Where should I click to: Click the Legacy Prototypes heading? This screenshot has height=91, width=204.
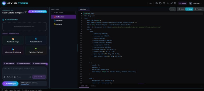(x=11, y=34)
